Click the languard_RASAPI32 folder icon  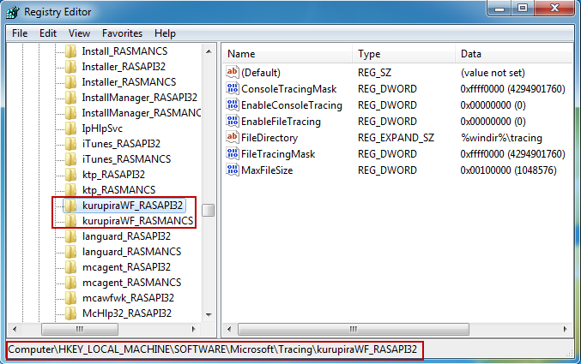click(x=70, y=236)
